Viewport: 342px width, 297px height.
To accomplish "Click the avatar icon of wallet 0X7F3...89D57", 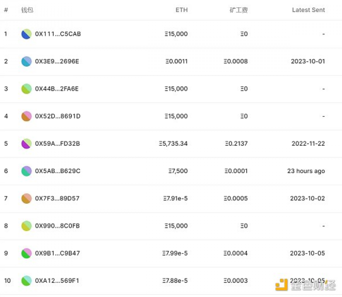I will (x=26, y=198).
